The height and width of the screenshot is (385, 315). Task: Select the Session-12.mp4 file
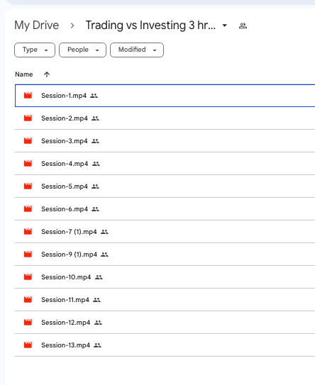pyautogui.click(x=165, y=323)
